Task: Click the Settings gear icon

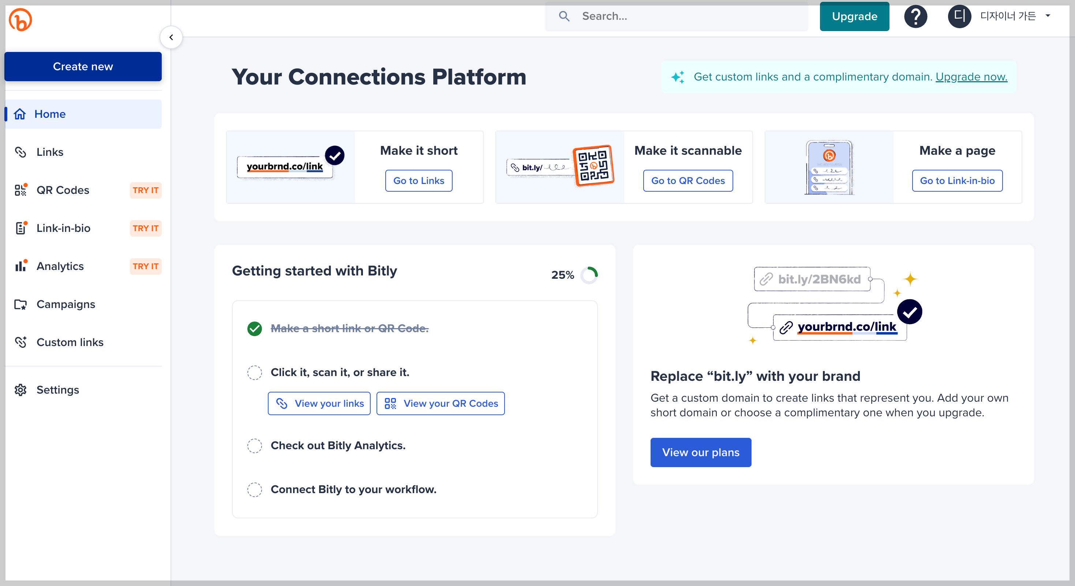Action: [20, 390]
